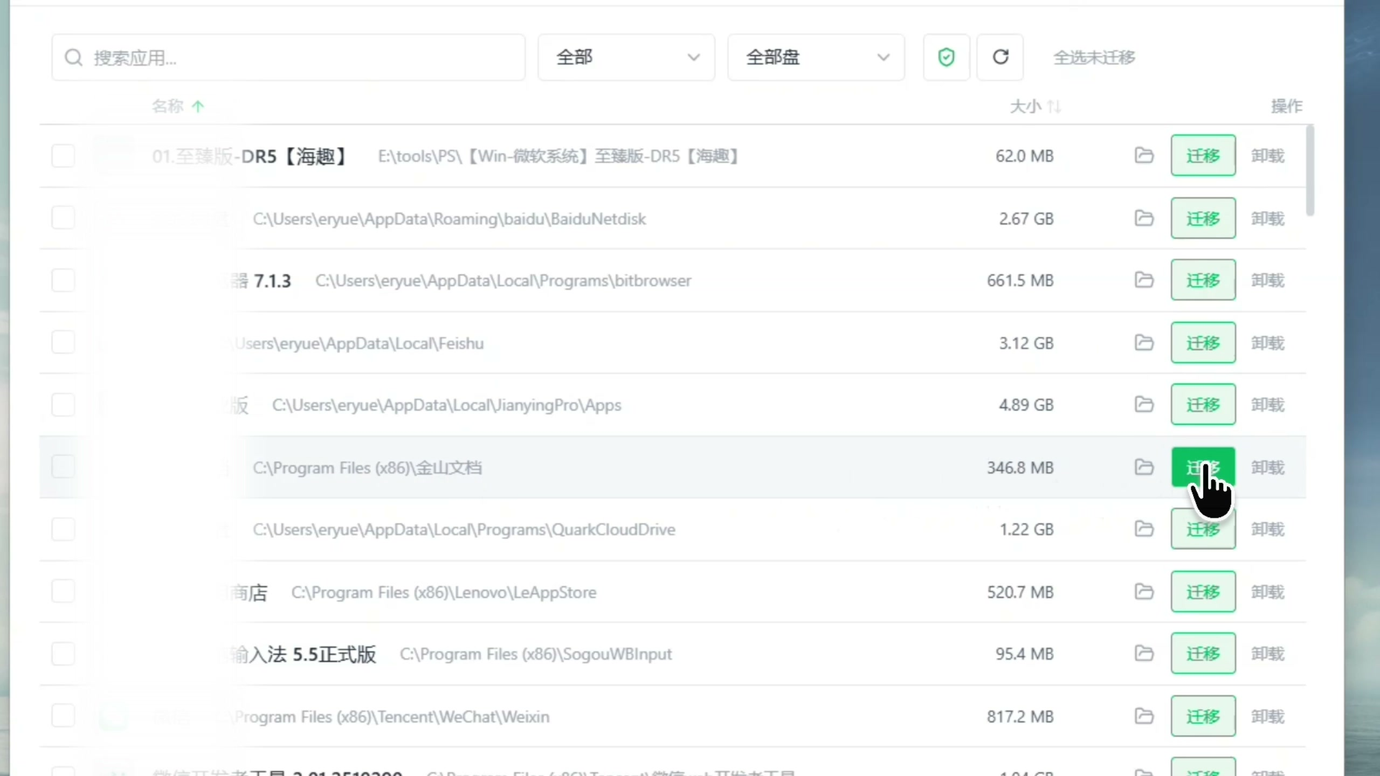This screenshot has height=776, width=1380.
Task: Click the 操作 column header
Action: 1287,106
